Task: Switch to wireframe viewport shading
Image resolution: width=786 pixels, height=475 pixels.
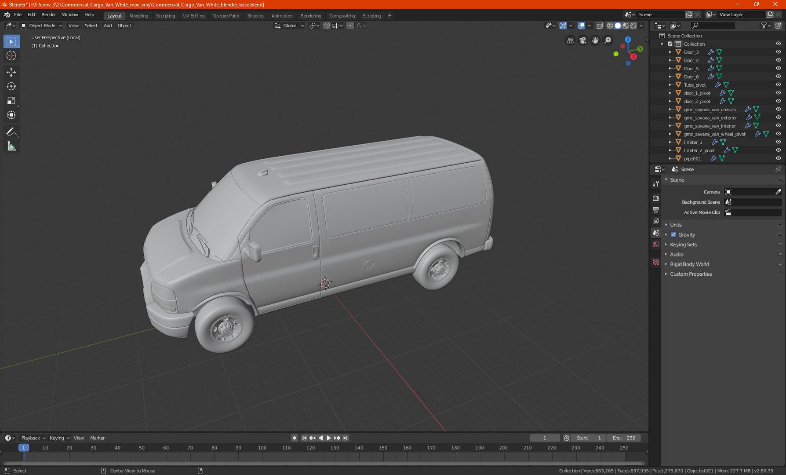Action: tap(610, 26)
